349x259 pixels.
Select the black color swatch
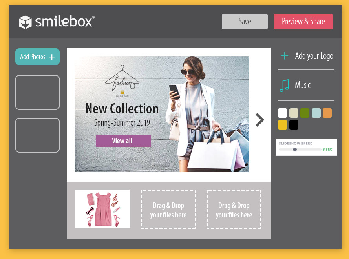(294, 125)
